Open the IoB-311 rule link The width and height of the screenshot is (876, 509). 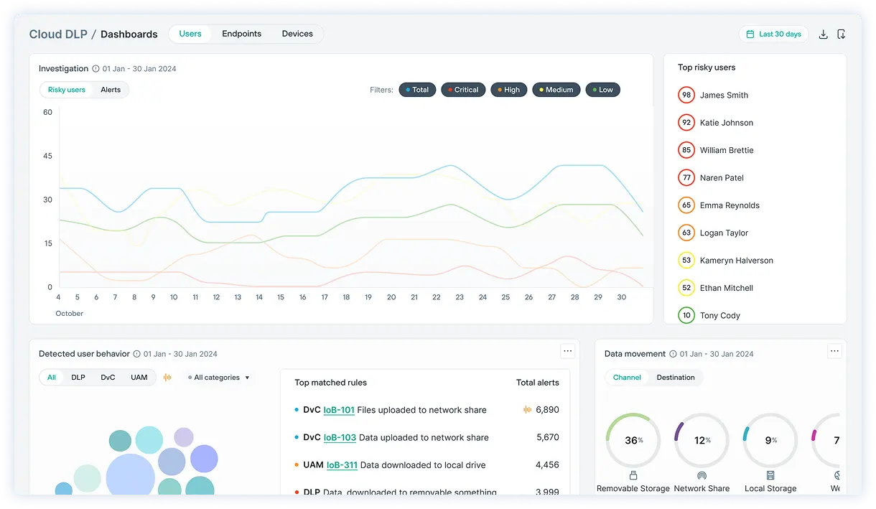[342, 465]
